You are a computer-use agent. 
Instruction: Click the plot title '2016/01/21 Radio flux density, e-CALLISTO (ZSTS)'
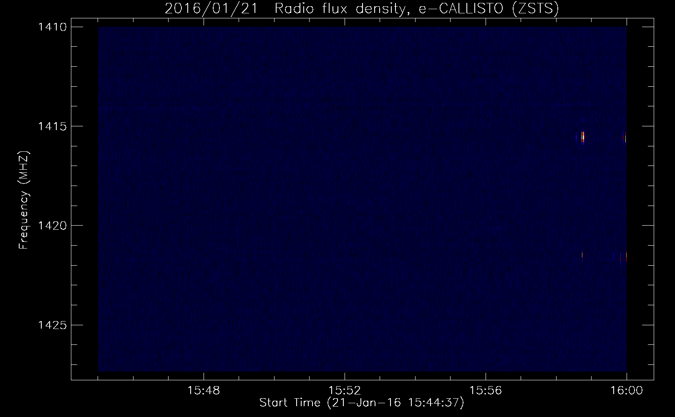(x=362, y=8)
